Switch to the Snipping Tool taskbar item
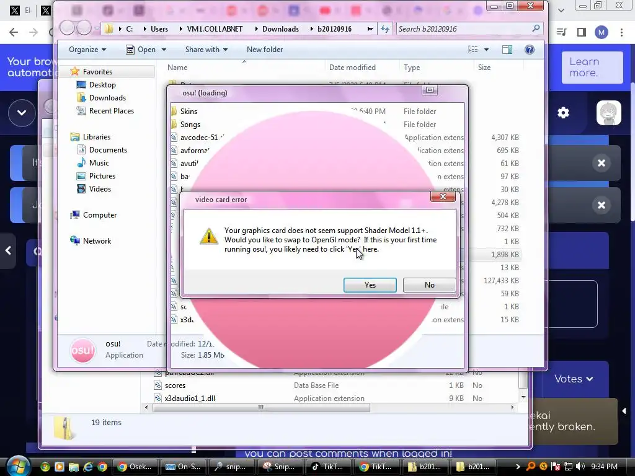635x476 pixels. [280, 467]
